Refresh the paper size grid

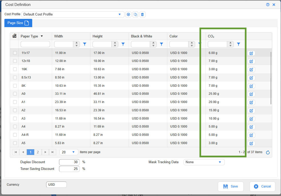click(x=268, y=152)
